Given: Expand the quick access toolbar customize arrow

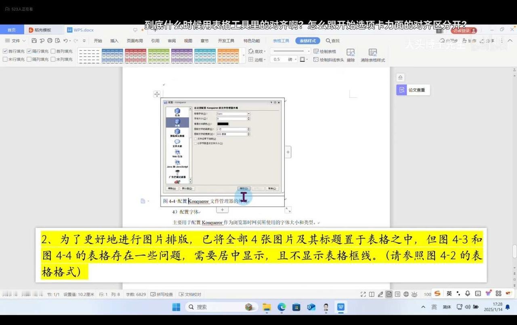Looking at the screenshot, I should tap(84, 41).
